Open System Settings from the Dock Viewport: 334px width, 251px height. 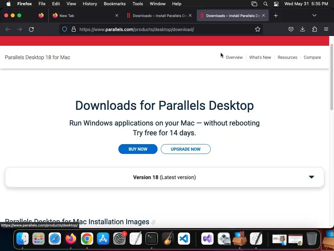(x=119, y=238)
